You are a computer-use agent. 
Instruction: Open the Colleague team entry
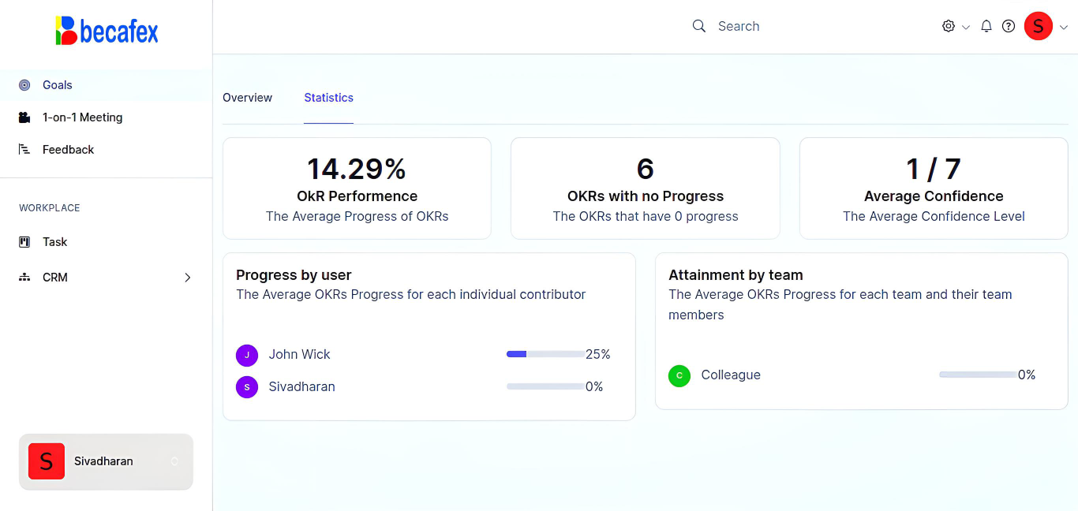tap(730, 375)
